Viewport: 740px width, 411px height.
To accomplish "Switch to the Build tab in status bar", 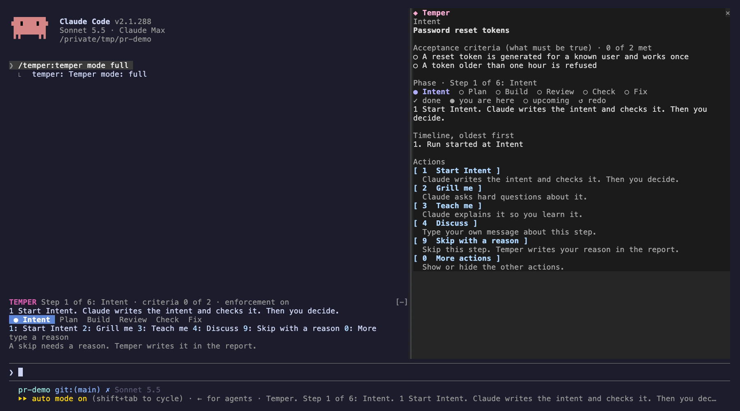I will coord(98,320).
